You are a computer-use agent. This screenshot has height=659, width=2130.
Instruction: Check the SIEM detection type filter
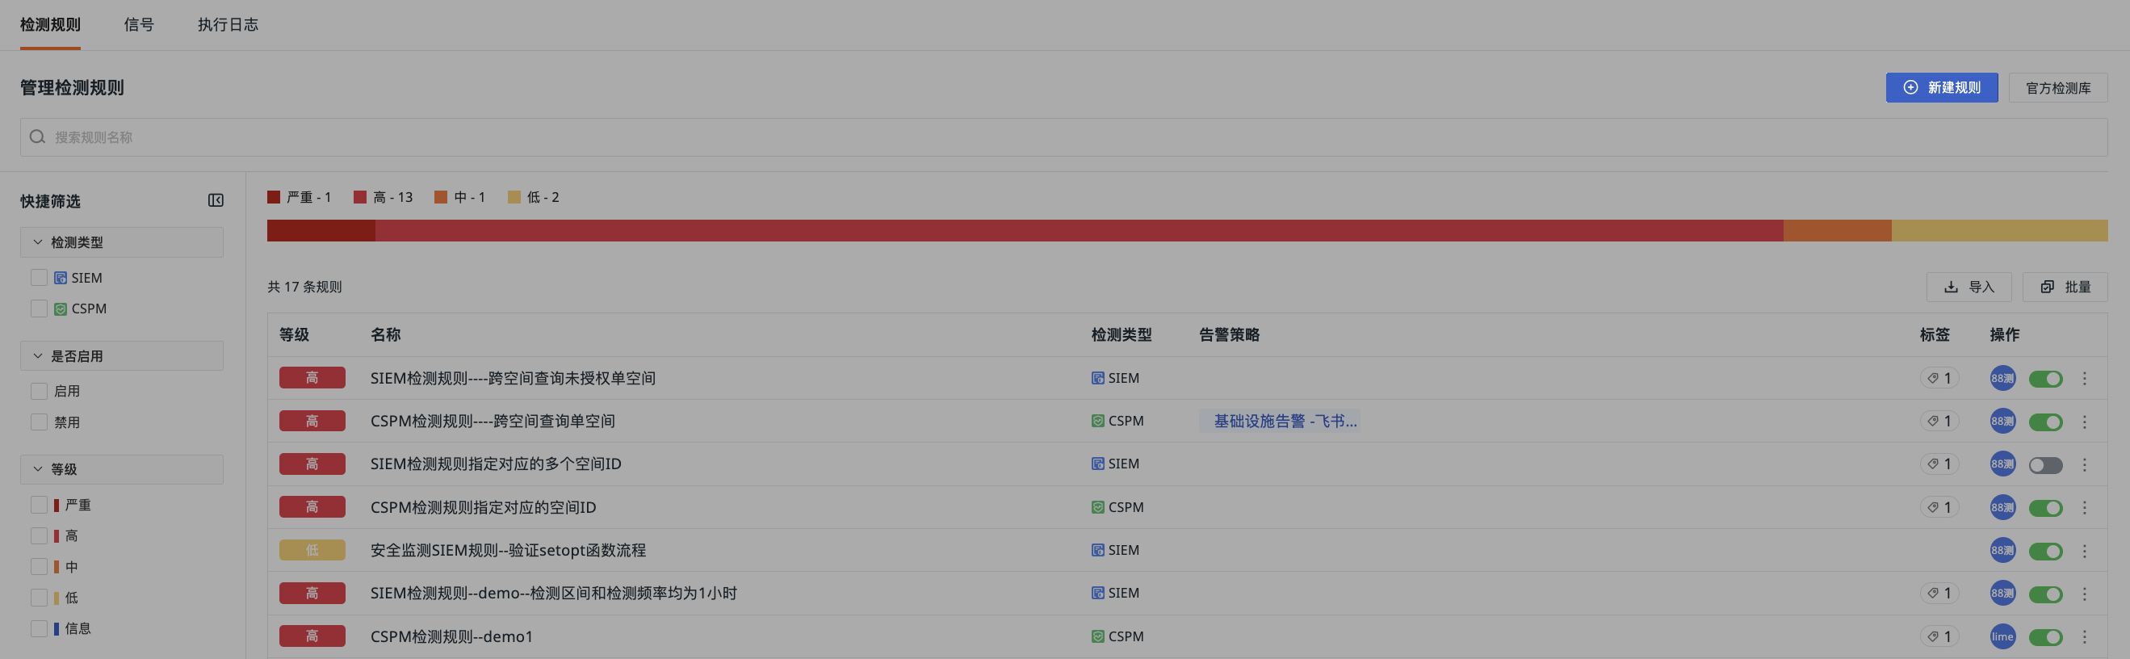tap(39, 278)
